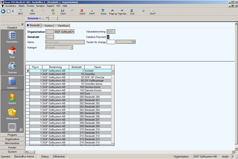Click the Ctrl+P print icon

[91, 10]
